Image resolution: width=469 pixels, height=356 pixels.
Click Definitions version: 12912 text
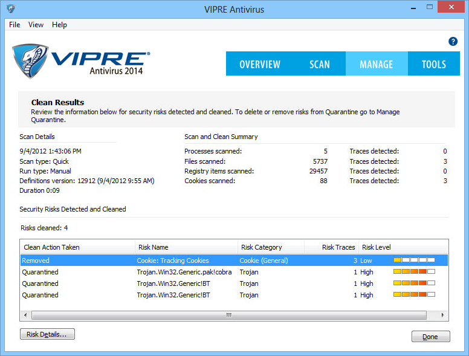coord(87,181)
